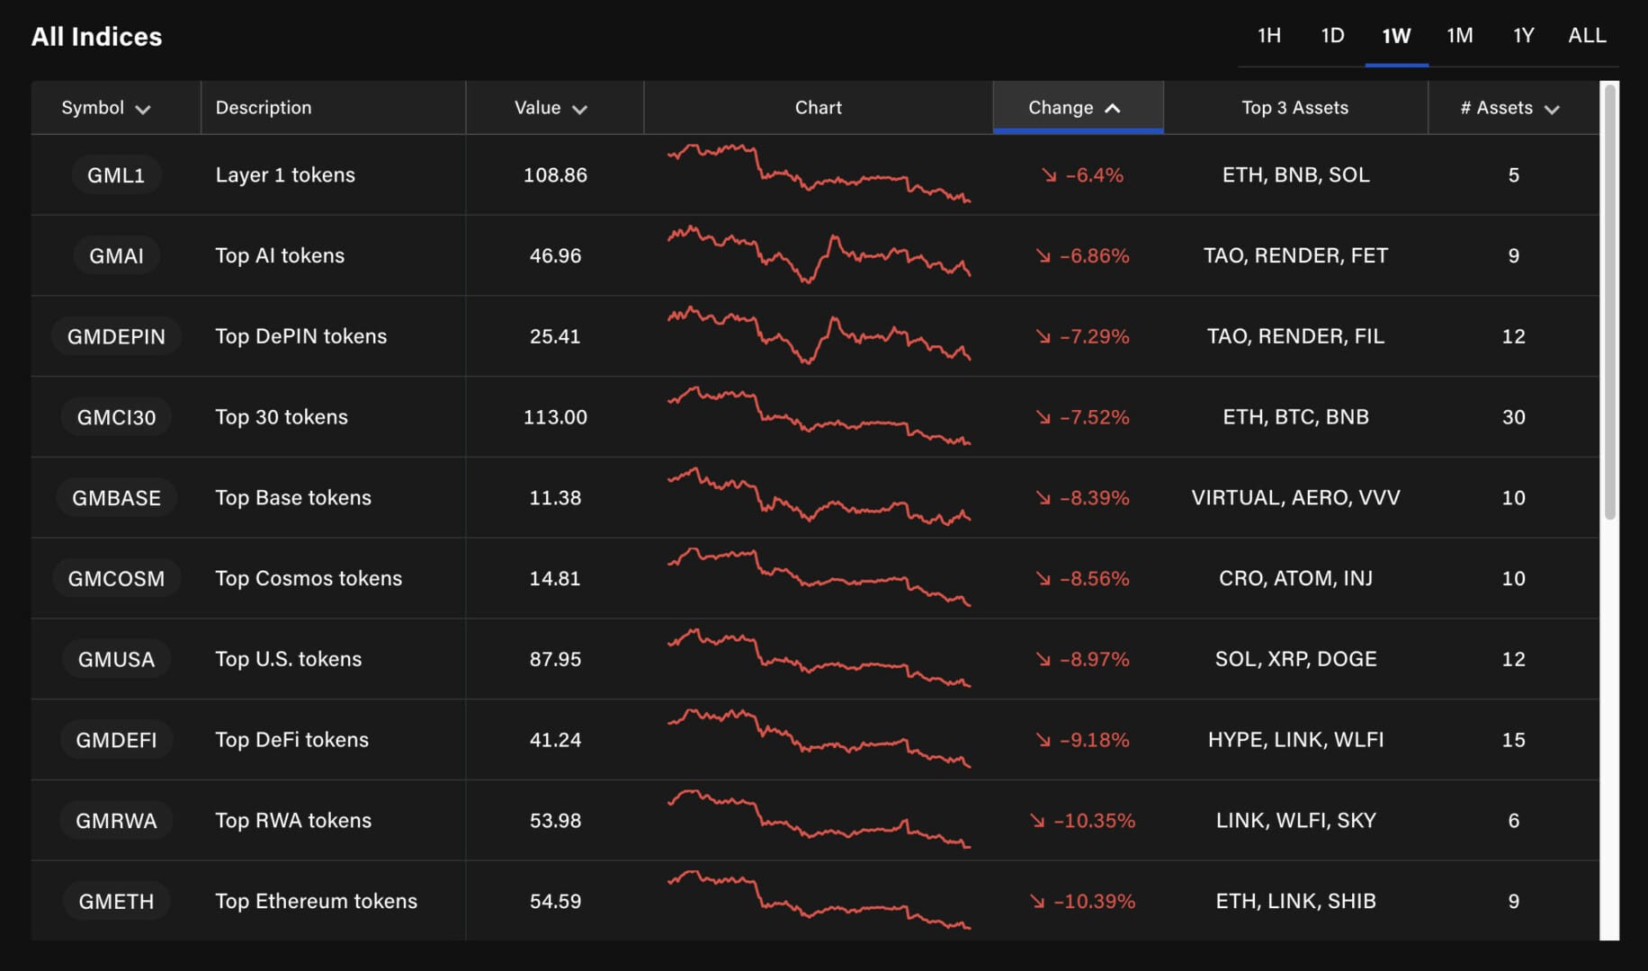Switch to the ALL timeframe tab

tap(1587, 36)
